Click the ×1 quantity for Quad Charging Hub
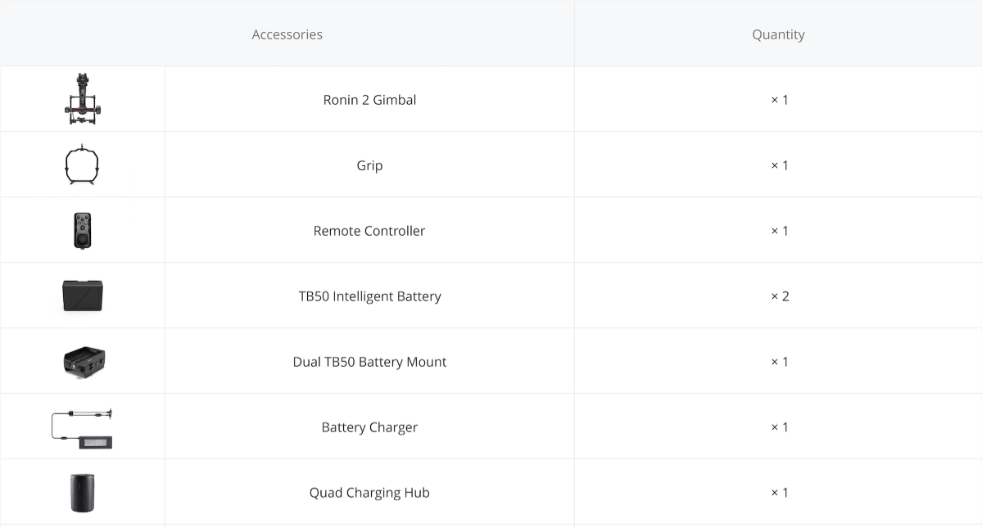Viewport: 982px width, 528px height. click(780, 493)
